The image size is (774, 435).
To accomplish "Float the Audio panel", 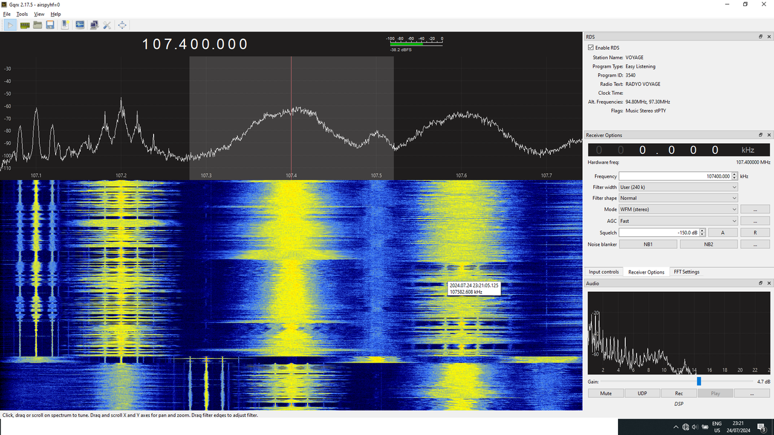I will (x=761, y=283).
